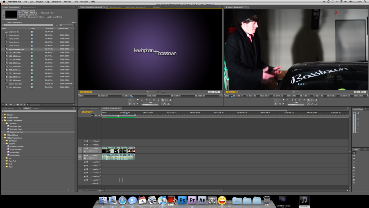The image size is (369, 208).
Task: Play the sequence in the Program monitor
Action: pyautogui.click(x=296, y=100)
